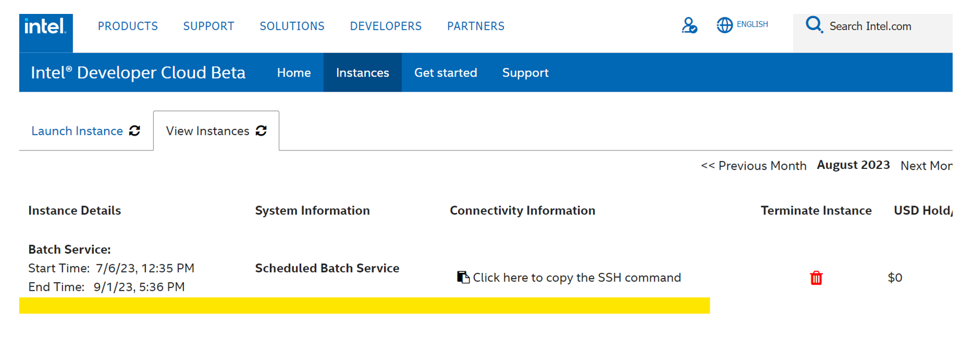Click the copy SSH command clipboard icon
Screen dimensions: 973x342
click(x=463, y=278)
